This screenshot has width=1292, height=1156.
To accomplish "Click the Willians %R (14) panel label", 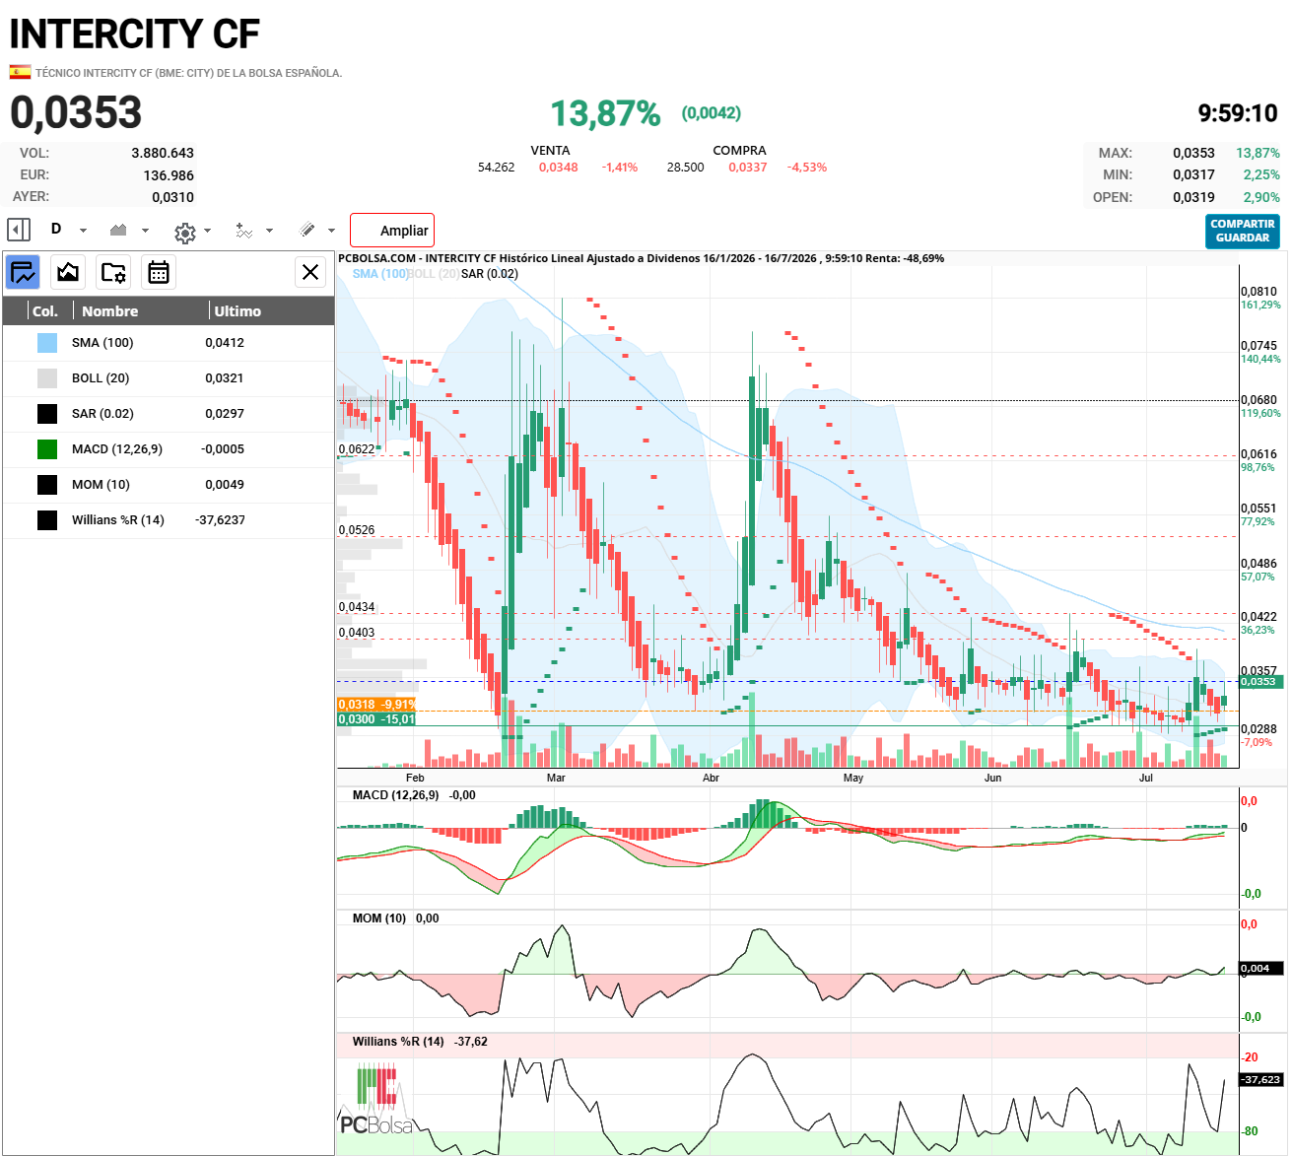I will pos(398,1042).
